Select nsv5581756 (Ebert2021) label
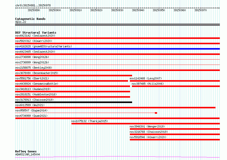This screenshot has height=160, width=227. tap(32, 78)
